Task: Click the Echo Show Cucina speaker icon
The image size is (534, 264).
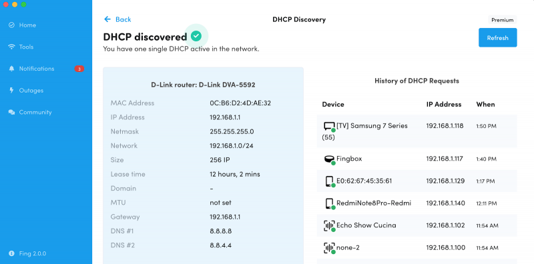Action: pos(329,225)
